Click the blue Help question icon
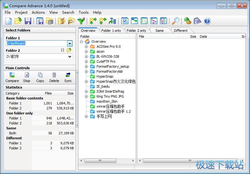Screen dimensions: 250x174 [207, 21]
